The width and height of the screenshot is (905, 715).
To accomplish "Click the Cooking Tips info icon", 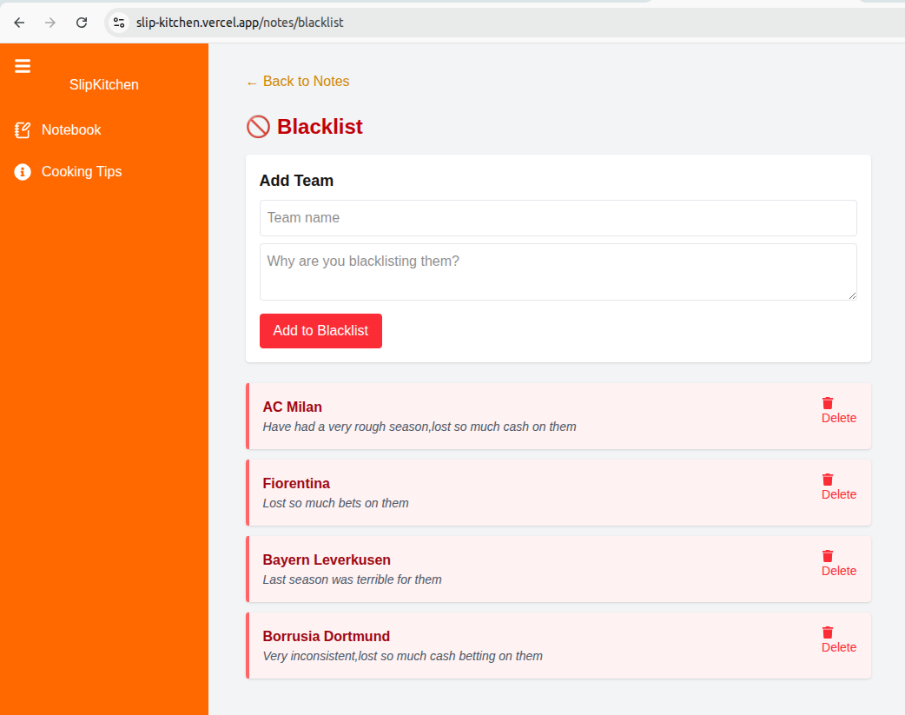I will [x=23, y=171].
